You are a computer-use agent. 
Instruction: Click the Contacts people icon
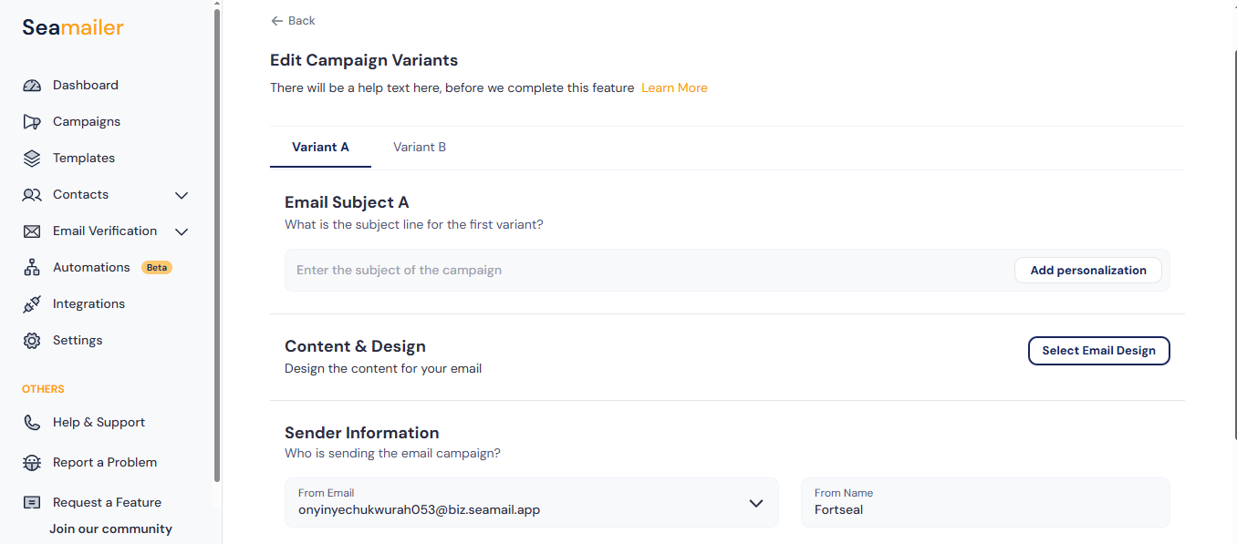[x=32, y=195]
